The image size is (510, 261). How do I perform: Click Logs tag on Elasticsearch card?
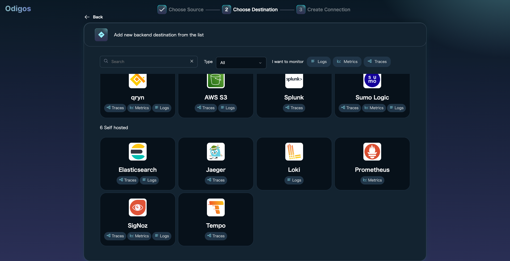click(149, 180)
